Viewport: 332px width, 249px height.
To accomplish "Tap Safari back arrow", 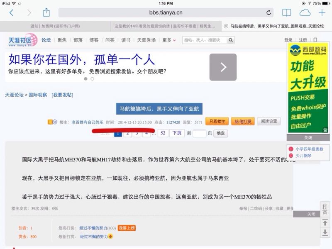I will point(12,13).
